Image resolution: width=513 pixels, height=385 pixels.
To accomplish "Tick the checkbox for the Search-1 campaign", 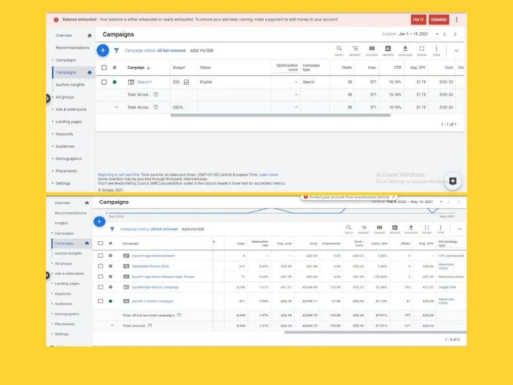I will (104, 82).
